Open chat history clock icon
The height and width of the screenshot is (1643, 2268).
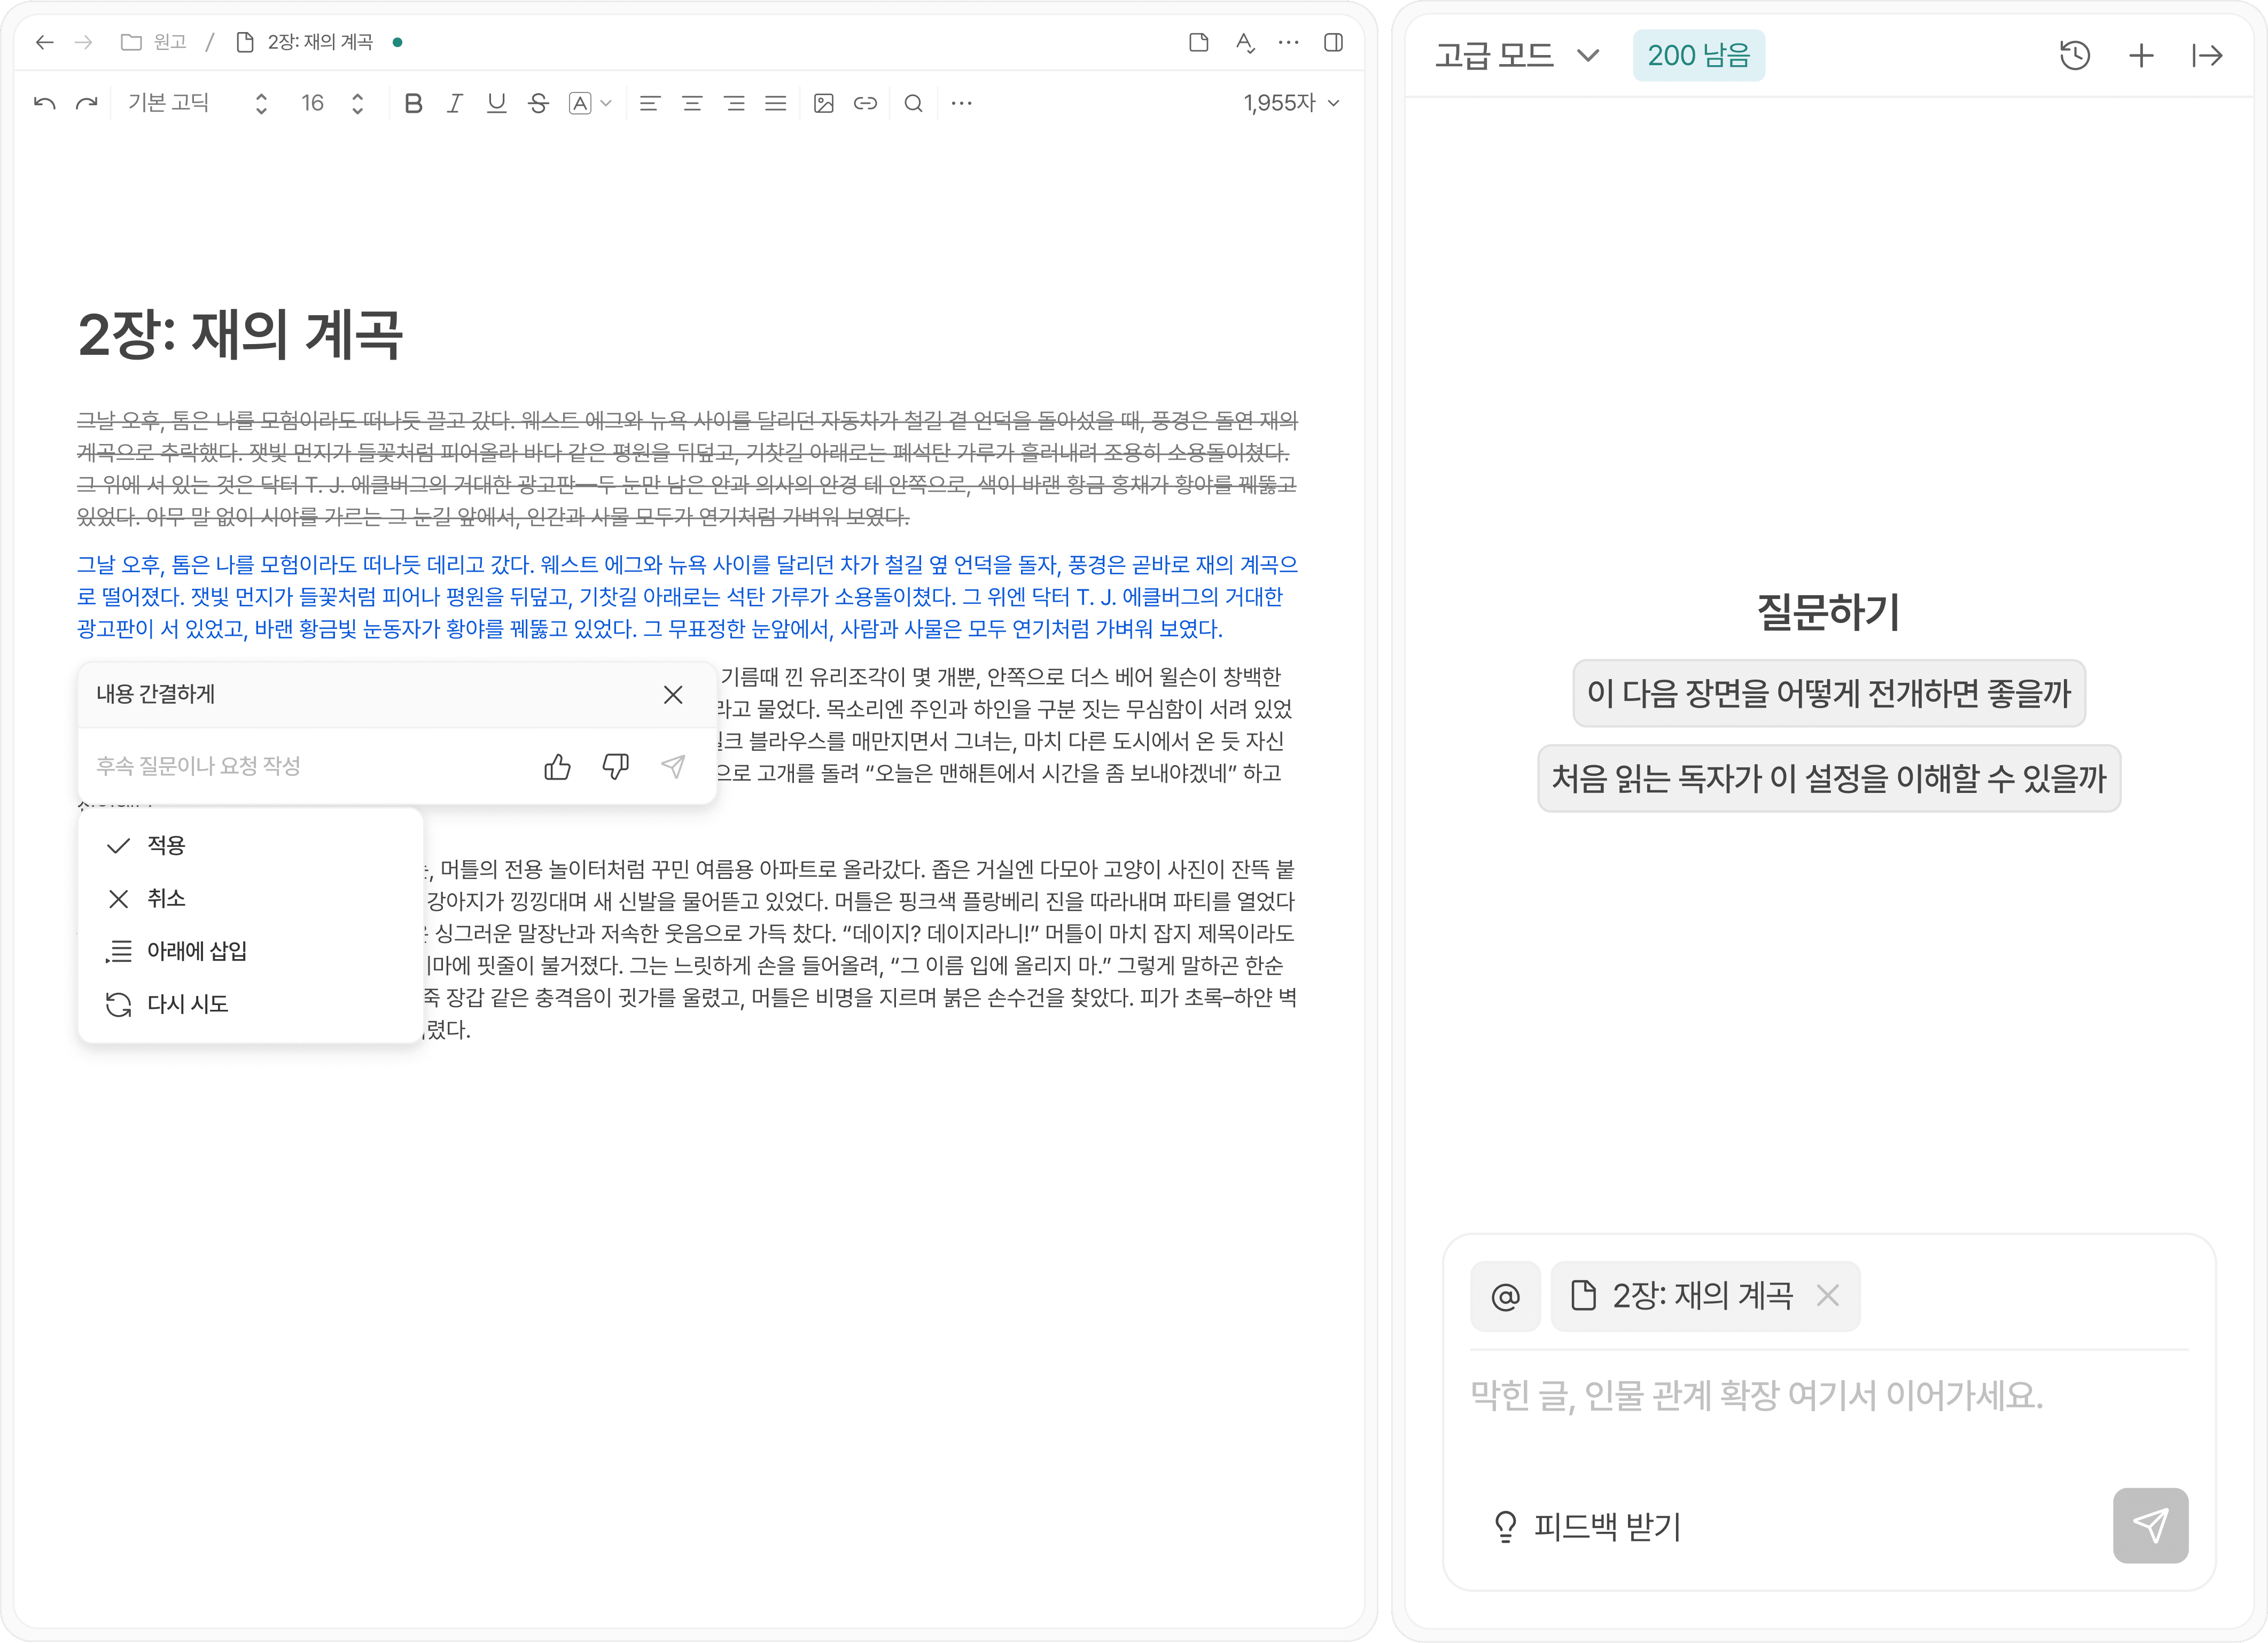[x=2075, y=55]
